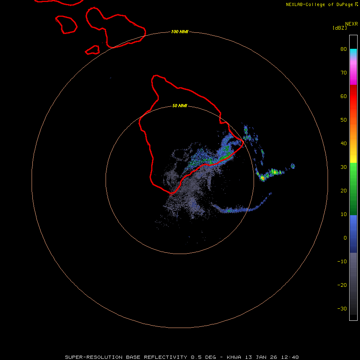Click the 20 dBZ scale value
This screenshot has height=360, width=360.
[x=344, y=190]
